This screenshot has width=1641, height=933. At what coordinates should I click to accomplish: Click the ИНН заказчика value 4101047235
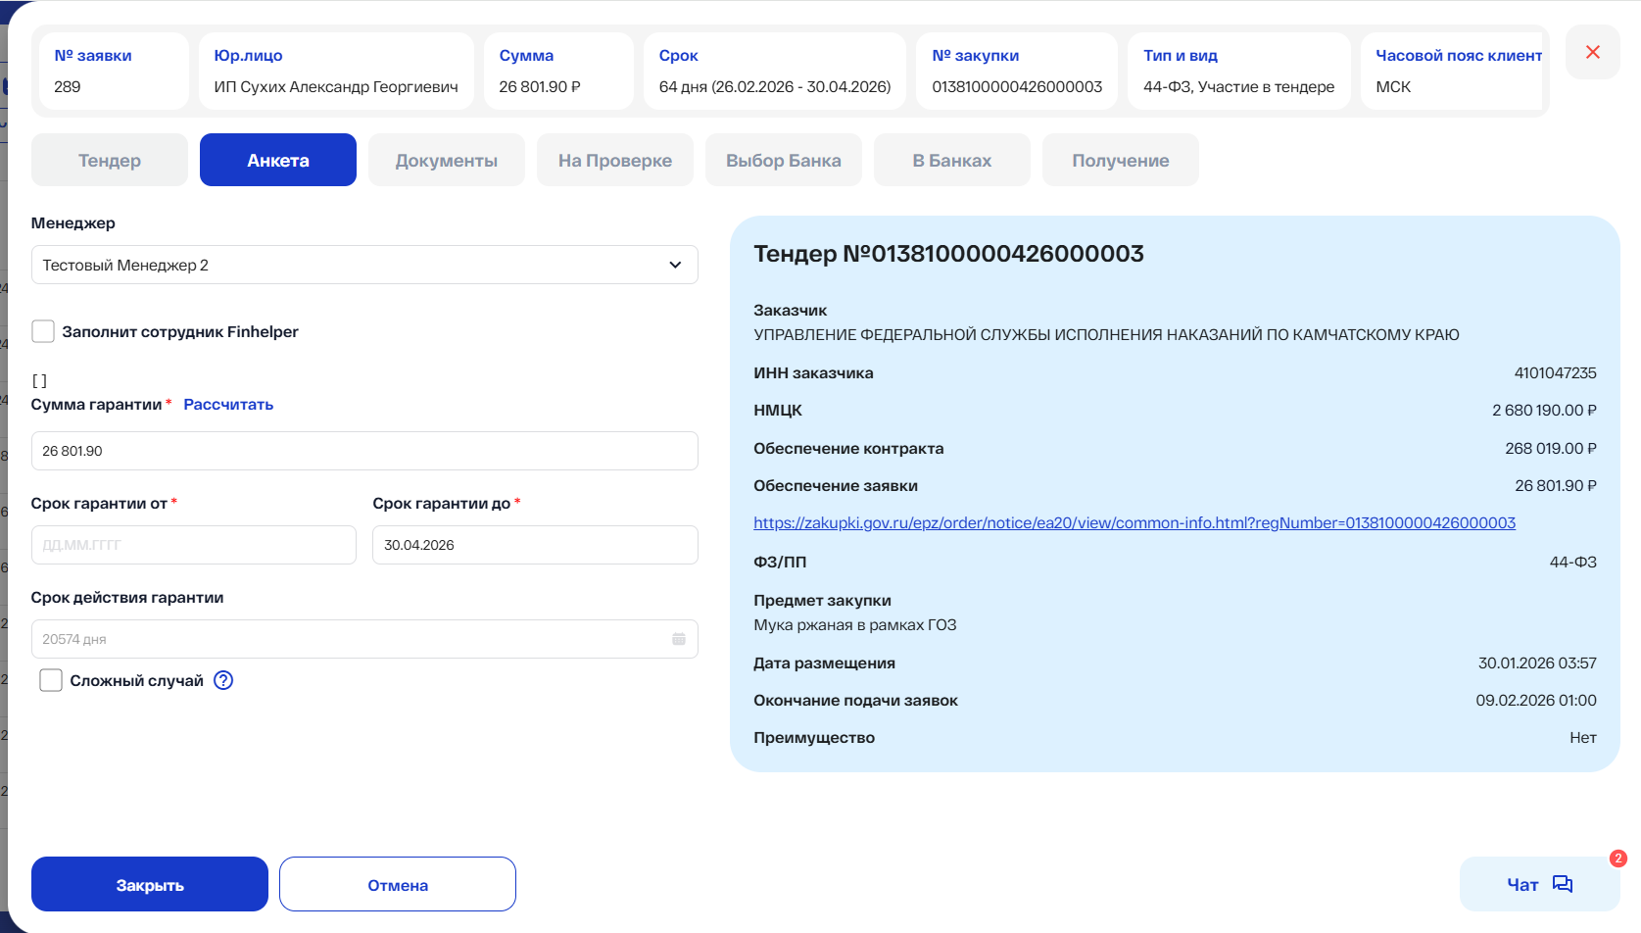[1555, 372]
